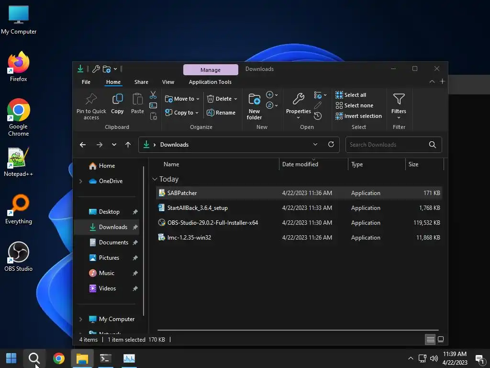The height and width of the screenshot is (368, 490).
Task: Select lmc-1.2.35-win32 file
Action: [299, 237]
